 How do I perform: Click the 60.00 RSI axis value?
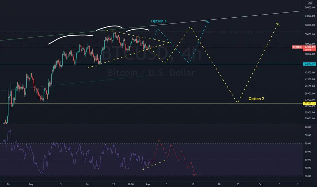(x=308, y=152)
